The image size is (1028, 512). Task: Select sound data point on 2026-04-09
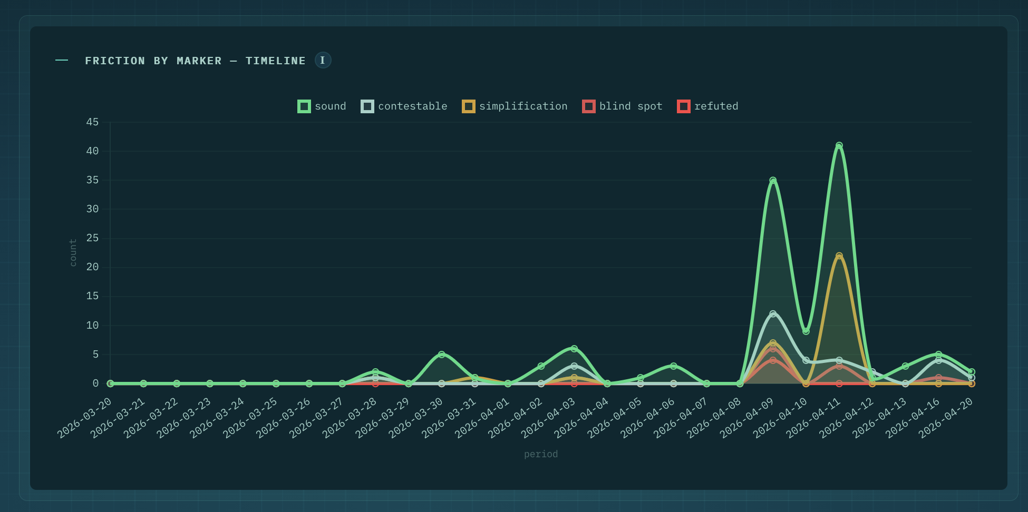tap(773, 180)
